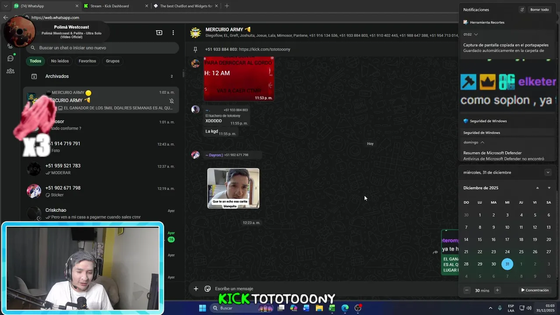This screenshot has width=560, height=315.
Task: Open Communities icon in left sidebar
Action: [10, 71]
